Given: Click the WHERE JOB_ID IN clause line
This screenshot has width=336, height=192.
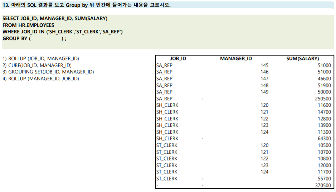Looking at the screenshot, I should pos(63,32).
